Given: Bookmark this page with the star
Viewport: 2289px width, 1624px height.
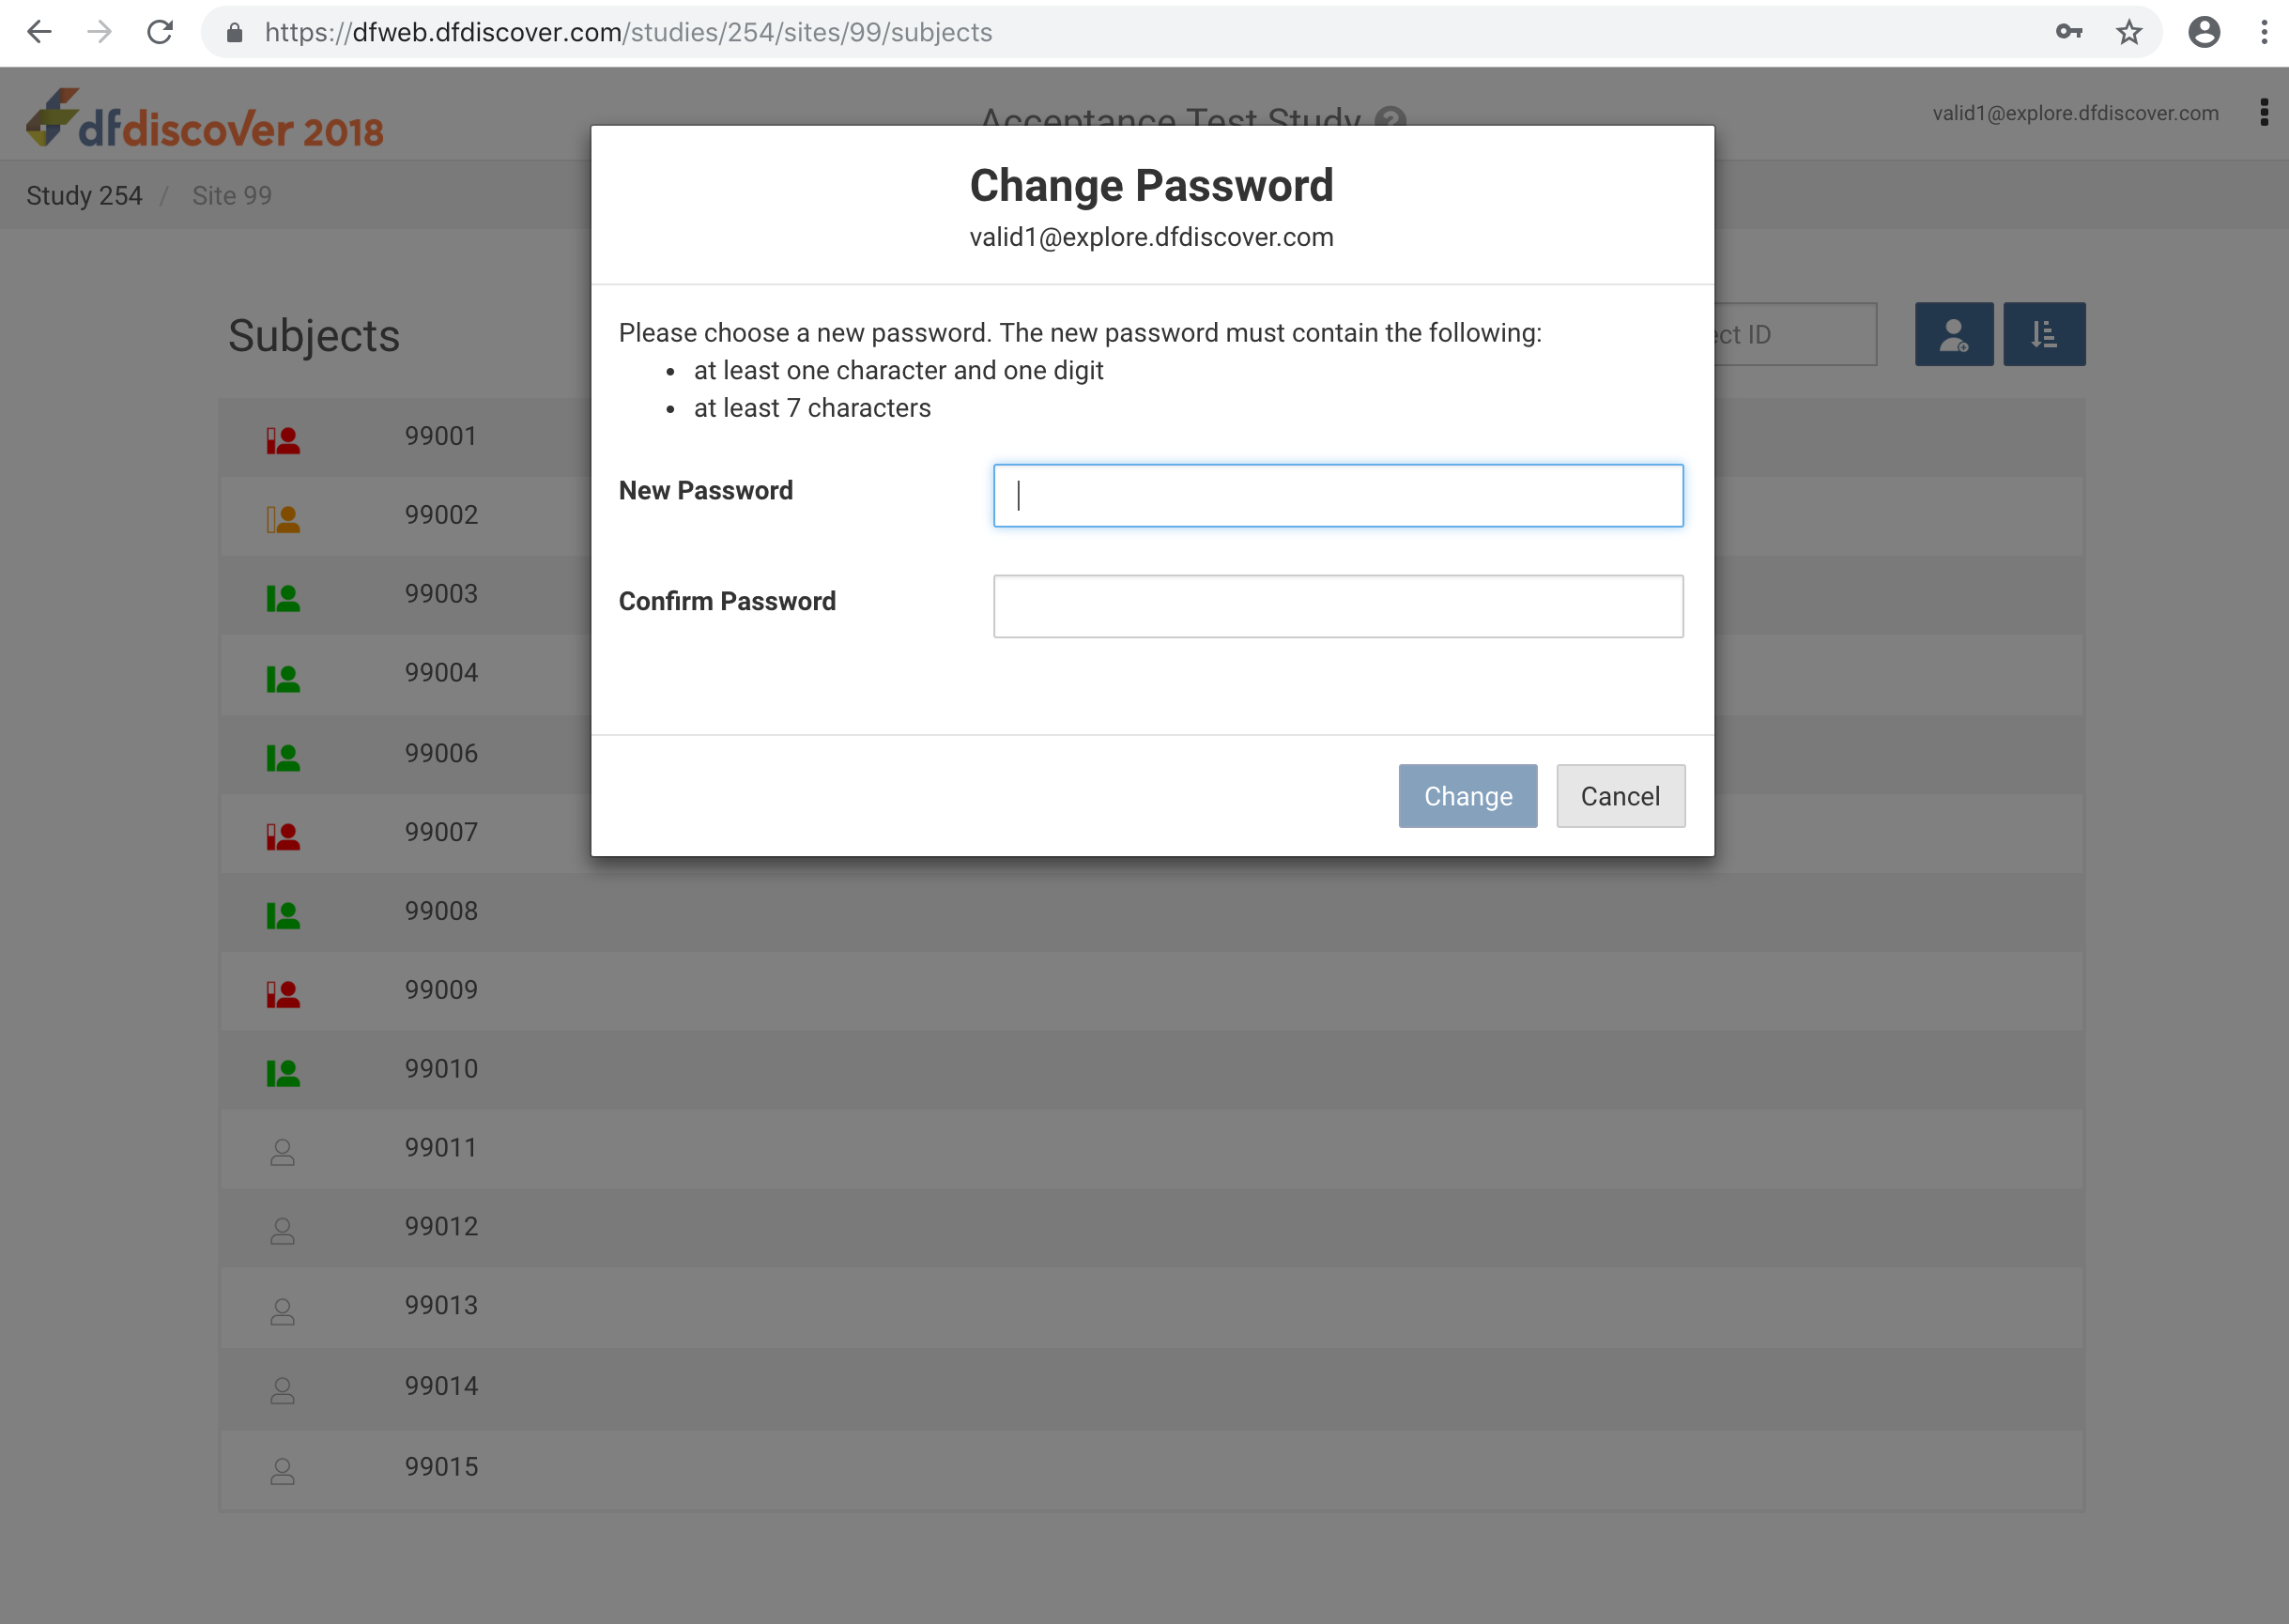Looking at the screenshot, I should tap(2128, 33).
